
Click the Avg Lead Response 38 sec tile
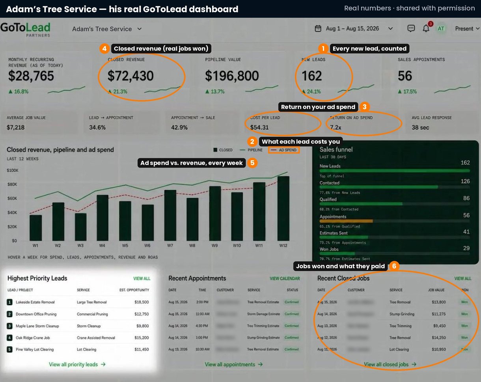[x=443, y=123]
